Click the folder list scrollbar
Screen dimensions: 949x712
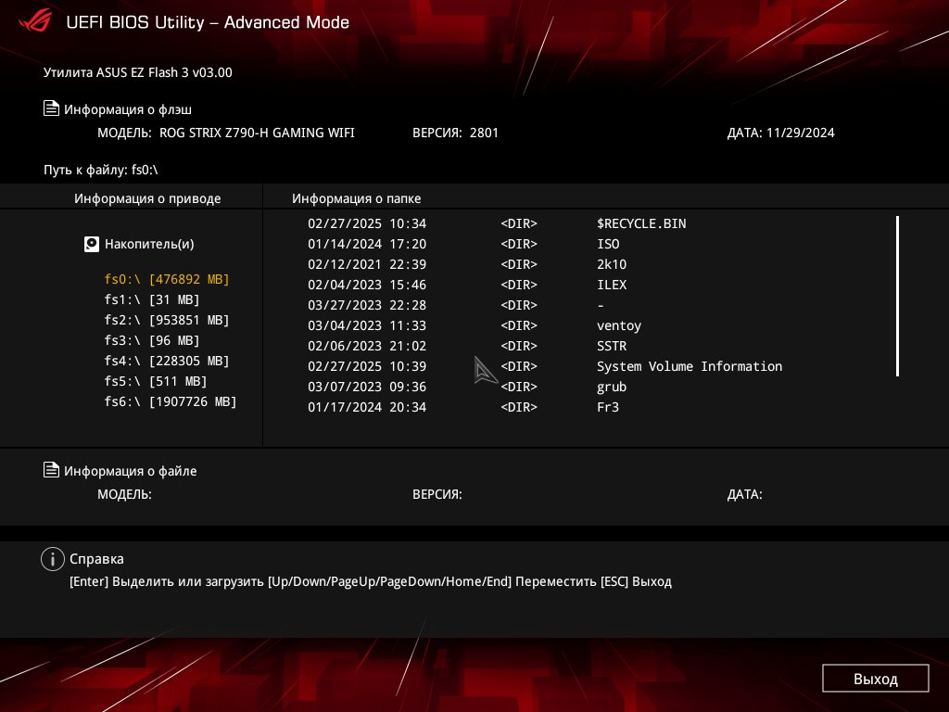(x=897, y=296)
